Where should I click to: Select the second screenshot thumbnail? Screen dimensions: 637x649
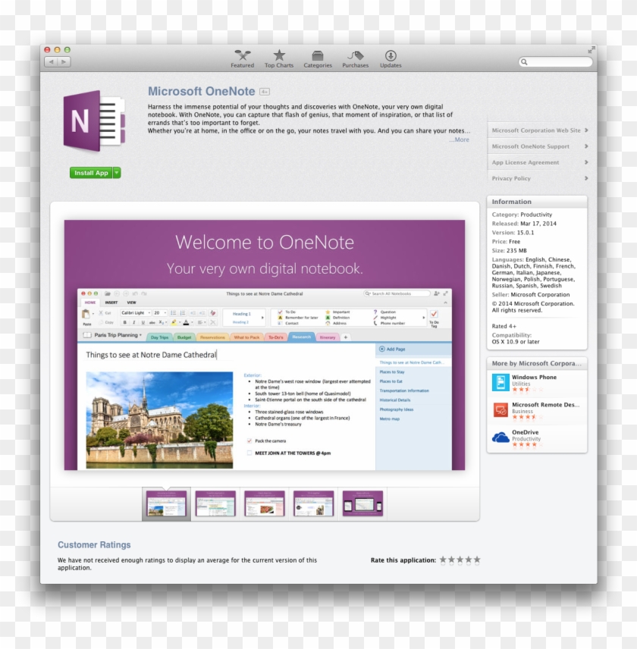215,503
